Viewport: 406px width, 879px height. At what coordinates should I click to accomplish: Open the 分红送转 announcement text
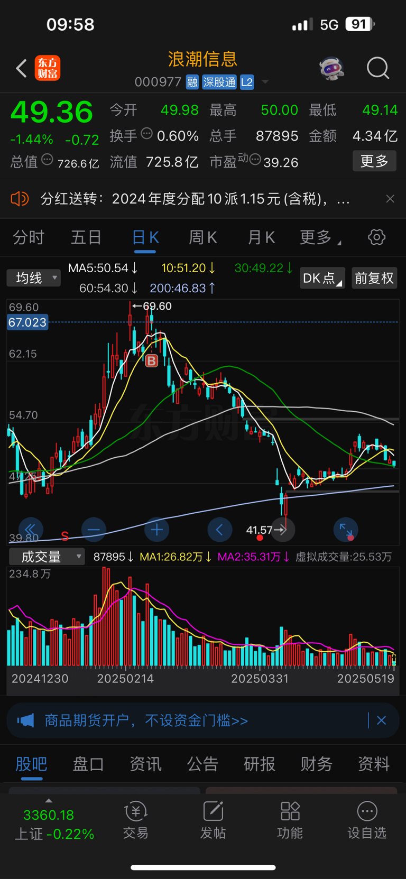[195, 199]
